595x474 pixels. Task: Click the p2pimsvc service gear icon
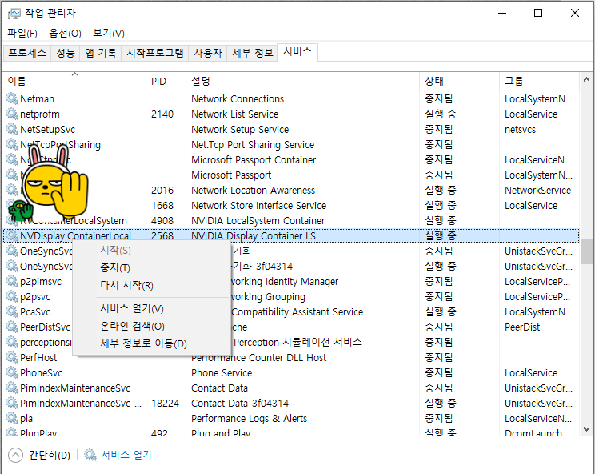[x=12, y=282]
